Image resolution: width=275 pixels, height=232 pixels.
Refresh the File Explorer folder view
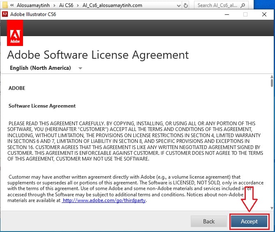pos(186,6)
